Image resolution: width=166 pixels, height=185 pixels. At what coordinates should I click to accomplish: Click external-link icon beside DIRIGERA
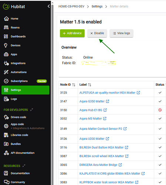[x=120, y=165]
